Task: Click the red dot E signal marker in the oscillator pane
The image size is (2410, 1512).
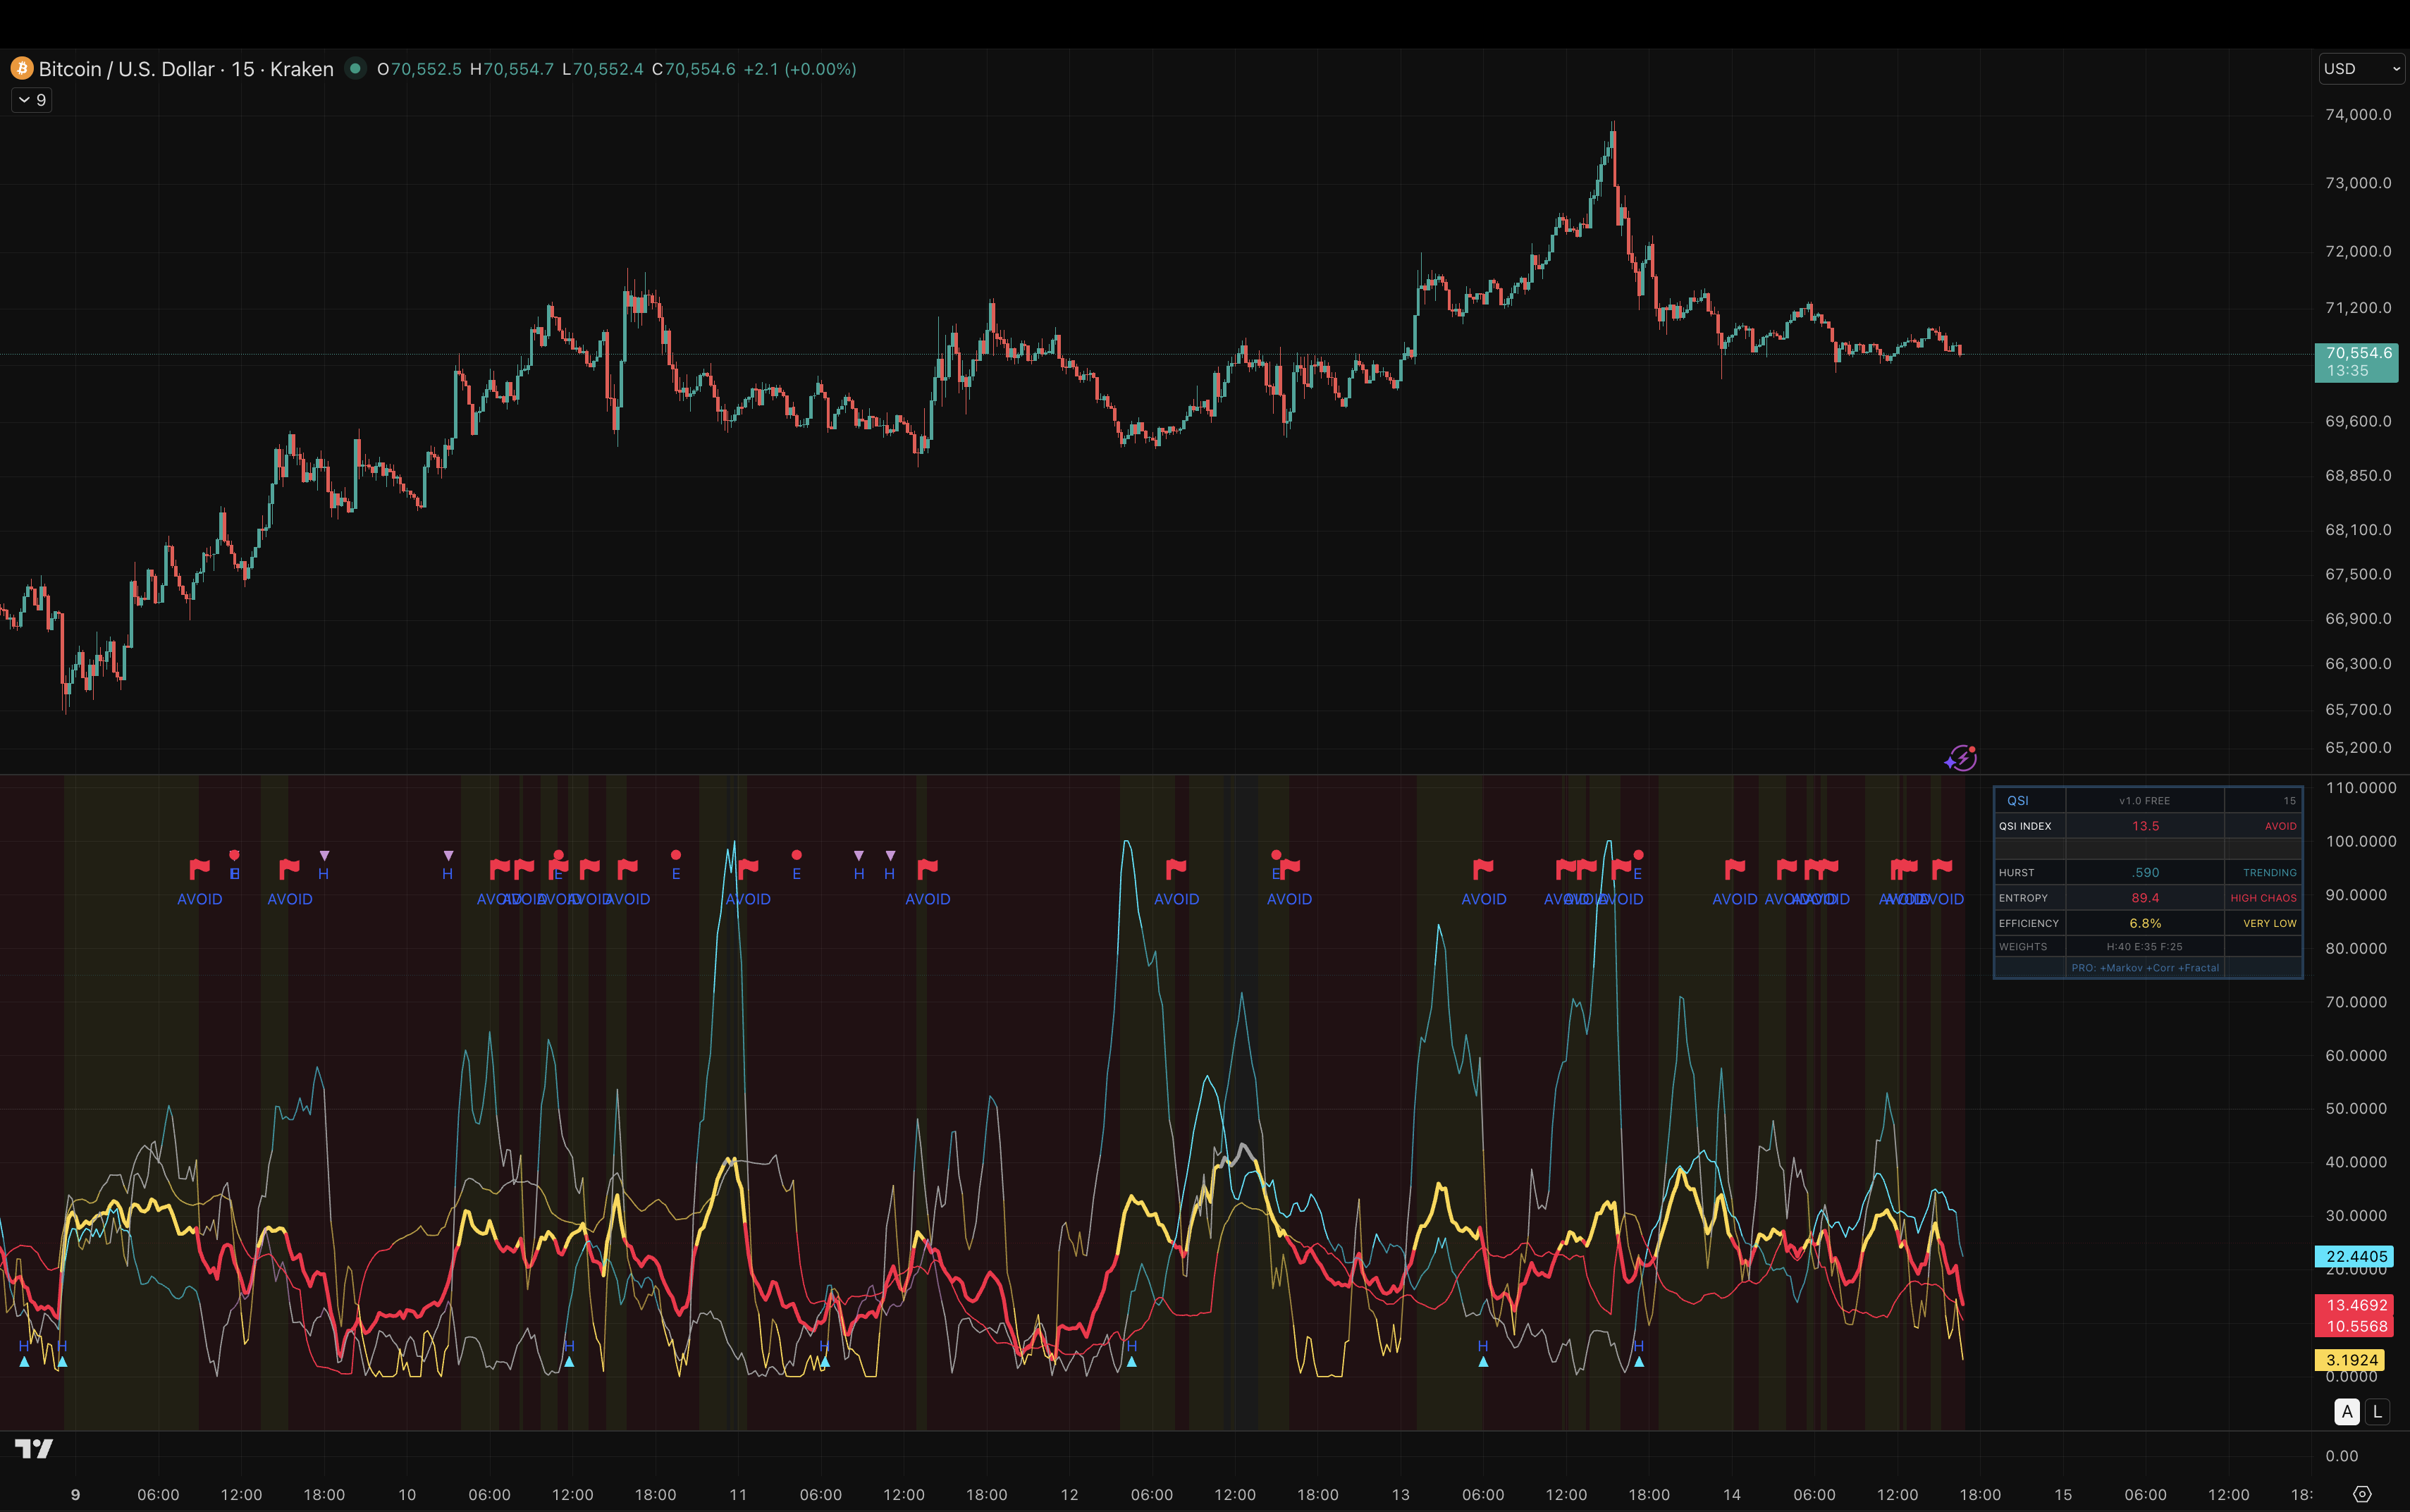Action: point(676,855)
